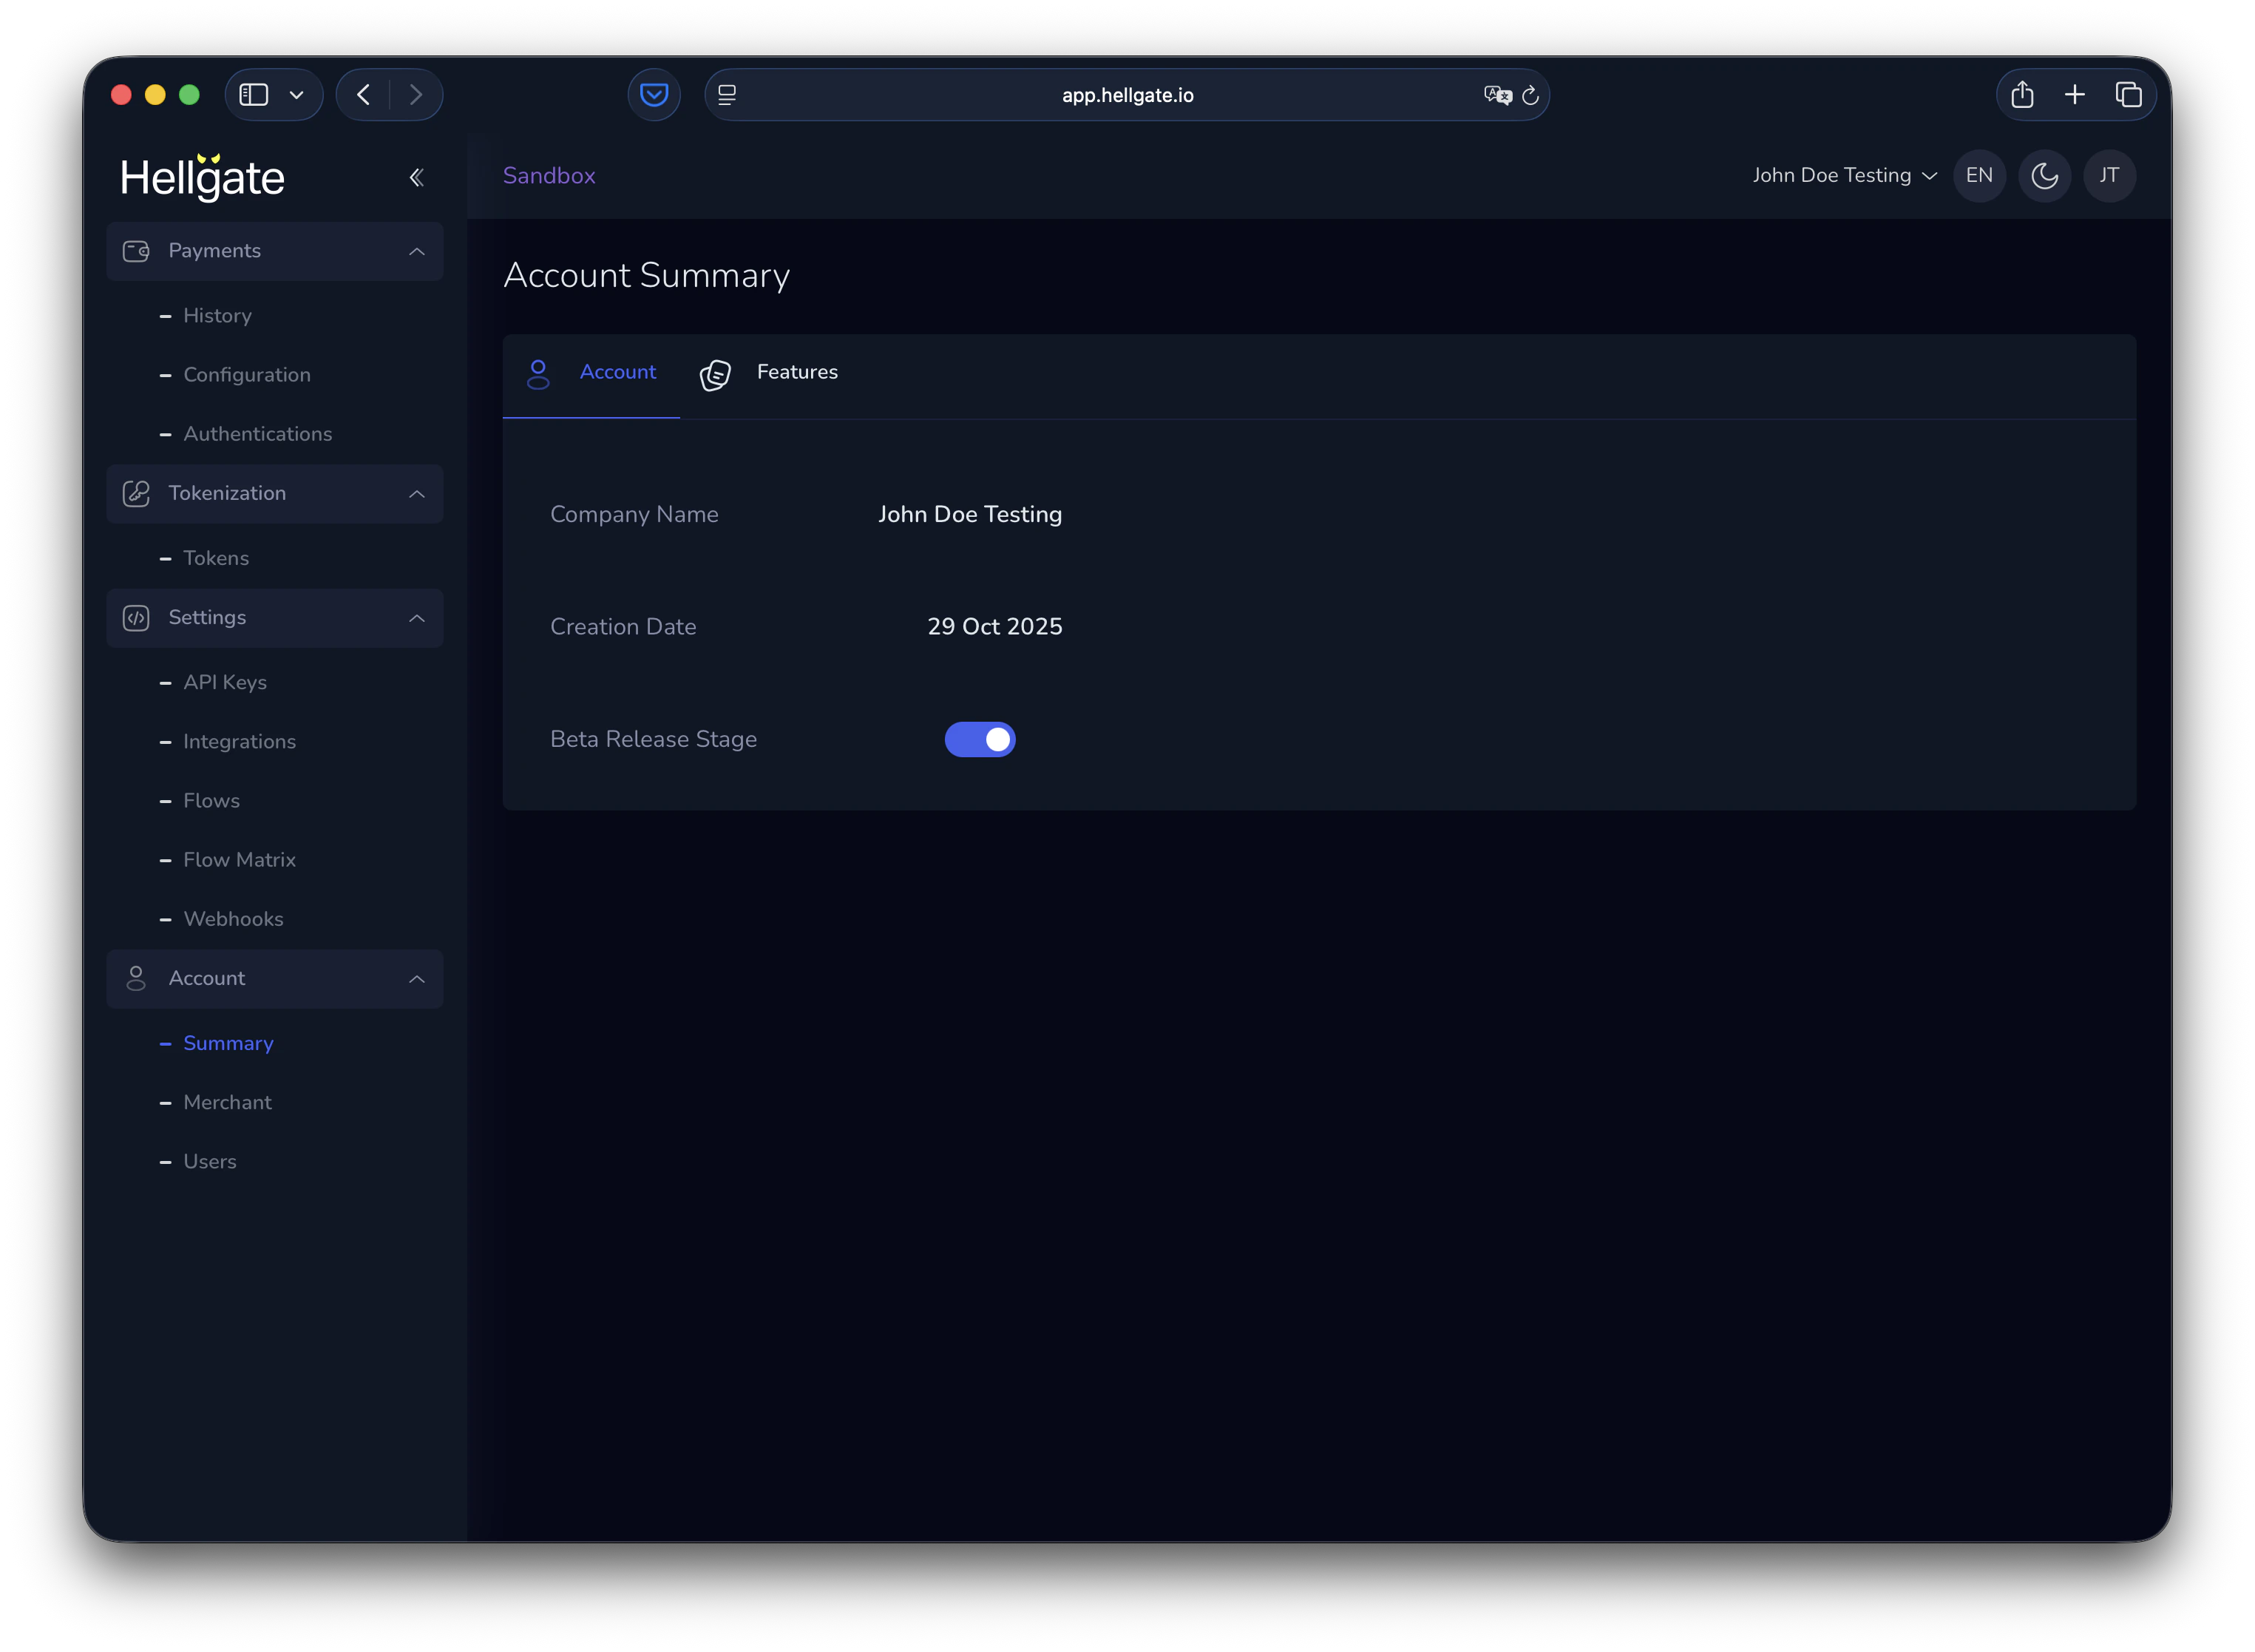Click the app.hellgate.io address bar
Image resolution: width=2255 pixels, height=1652 pixels.
click(1127, 95)
